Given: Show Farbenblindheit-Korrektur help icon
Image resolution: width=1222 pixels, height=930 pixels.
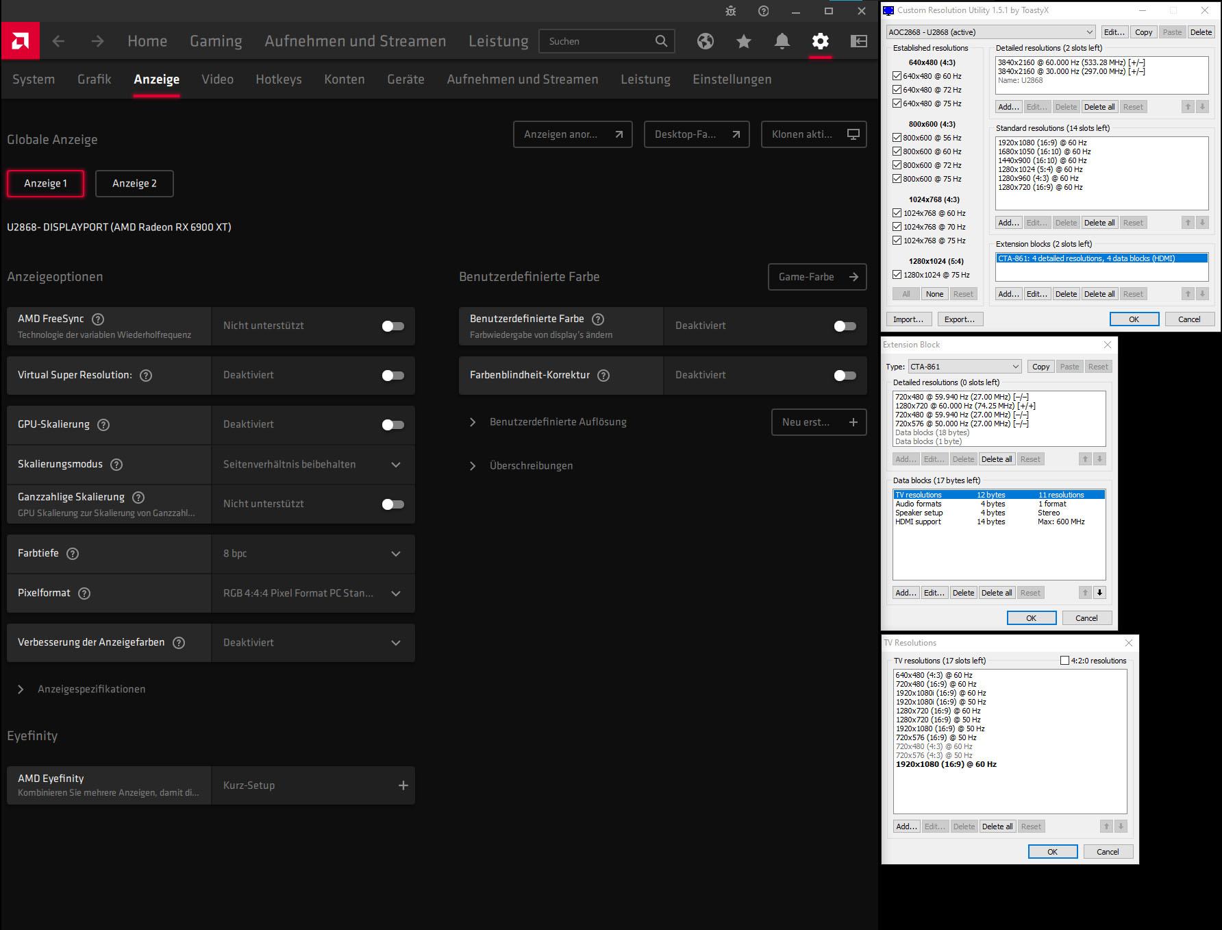Looking at the screenshot, I should coord(603,376).
